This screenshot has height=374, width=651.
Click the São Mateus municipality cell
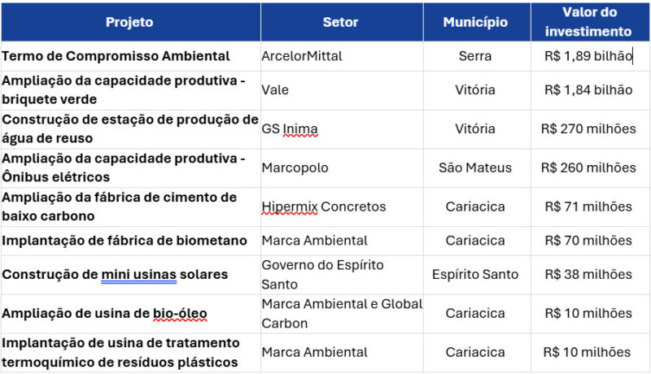475,167
